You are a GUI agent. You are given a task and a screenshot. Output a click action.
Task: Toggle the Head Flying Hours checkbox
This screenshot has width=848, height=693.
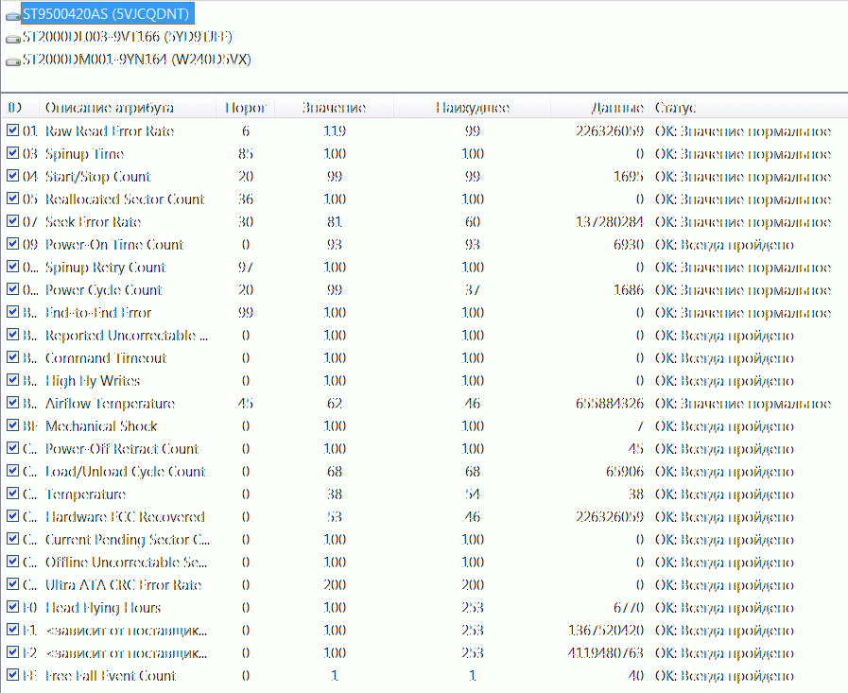click(13, 608)
